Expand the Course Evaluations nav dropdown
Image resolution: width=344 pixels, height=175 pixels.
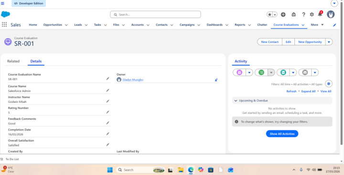(x=303, y=25)
